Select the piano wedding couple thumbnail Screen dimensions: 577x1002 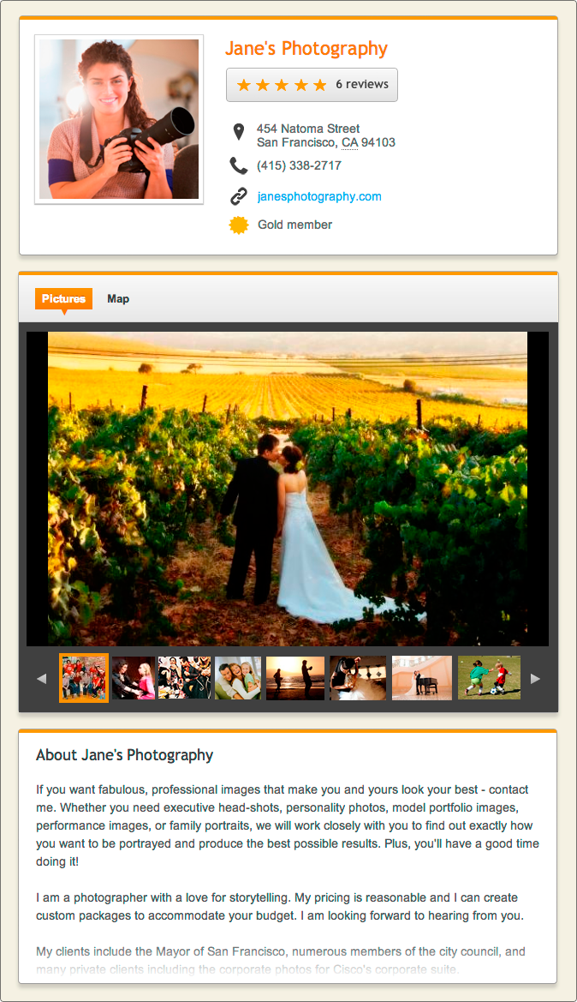[x=422, y=678]
